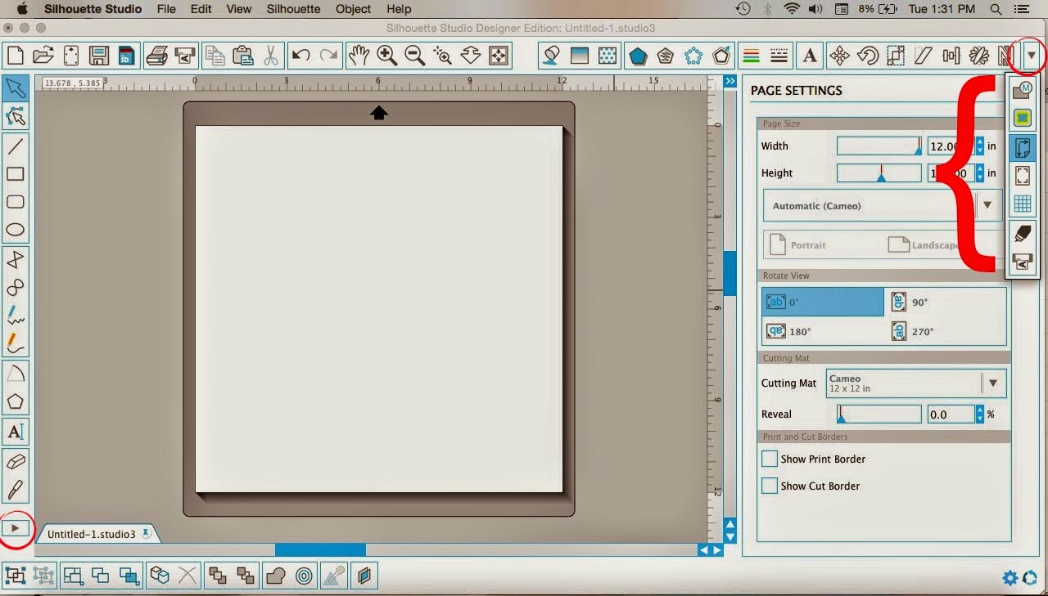This screenshot has width=1048, height=596.
Task: Choose the Landscape orientation button
Action: pyautogui.click(x=923, y=244)
